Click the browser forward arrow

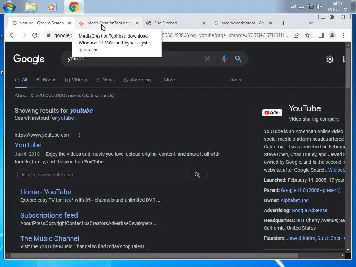(24, 35)
